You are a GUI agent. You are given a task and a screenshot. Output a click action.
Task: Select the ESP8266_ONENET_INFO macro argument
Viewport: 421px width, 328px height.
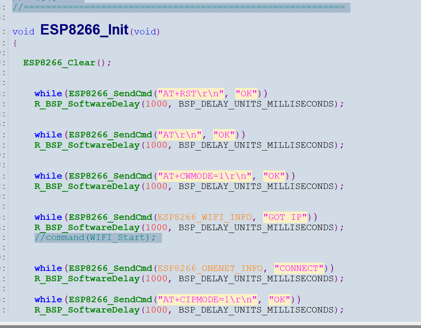point(210,268)
